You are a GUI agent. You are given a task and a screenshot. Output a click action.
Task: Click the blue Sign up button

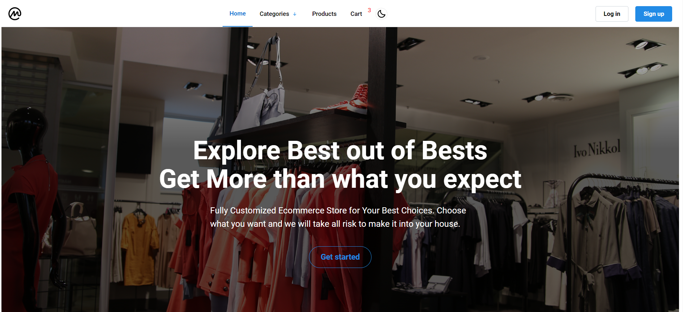click(x=654, y=14)
